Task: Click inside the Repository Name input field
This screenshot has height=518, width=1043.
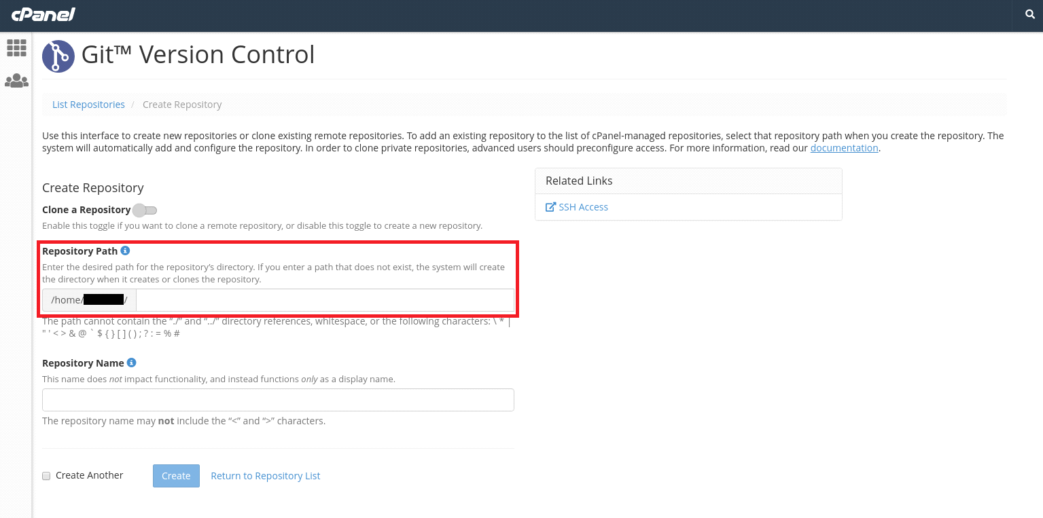Action: click(277, 399)
